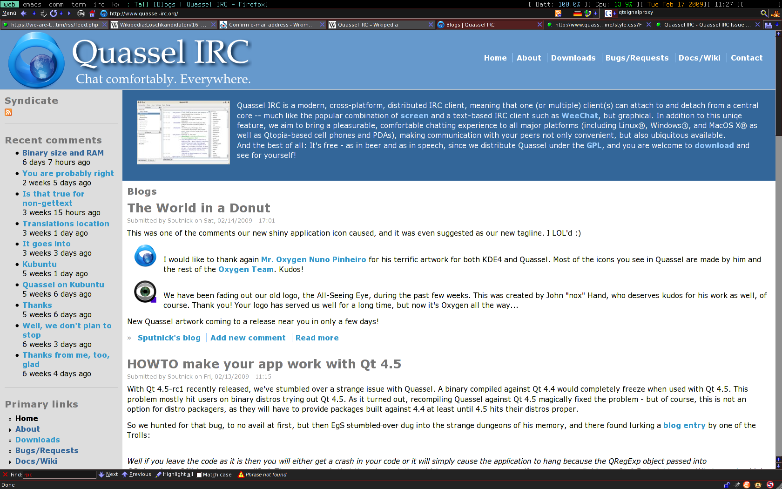Open the Binary size and RAM comment
The image size is (782, 489).
click(63, 153)
